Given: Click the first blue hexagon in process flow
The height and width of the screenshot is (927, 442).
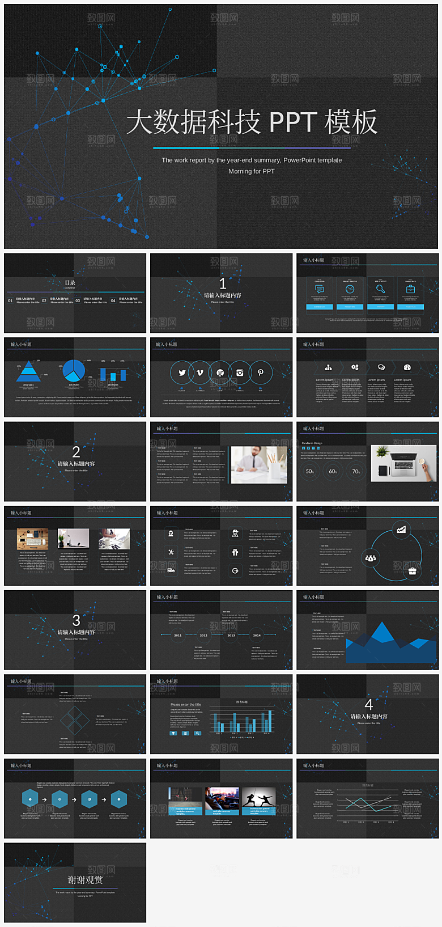Looking at the screenshot, I should pos(30,799).
